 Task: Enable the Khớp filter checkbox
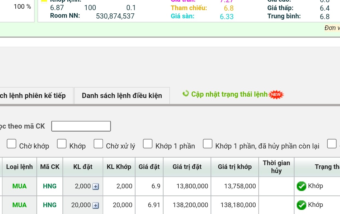(x=62, y=144)
